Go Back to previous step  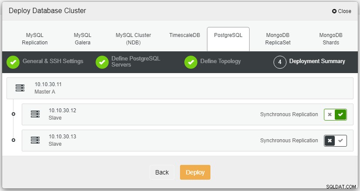(x=162, y=172)
